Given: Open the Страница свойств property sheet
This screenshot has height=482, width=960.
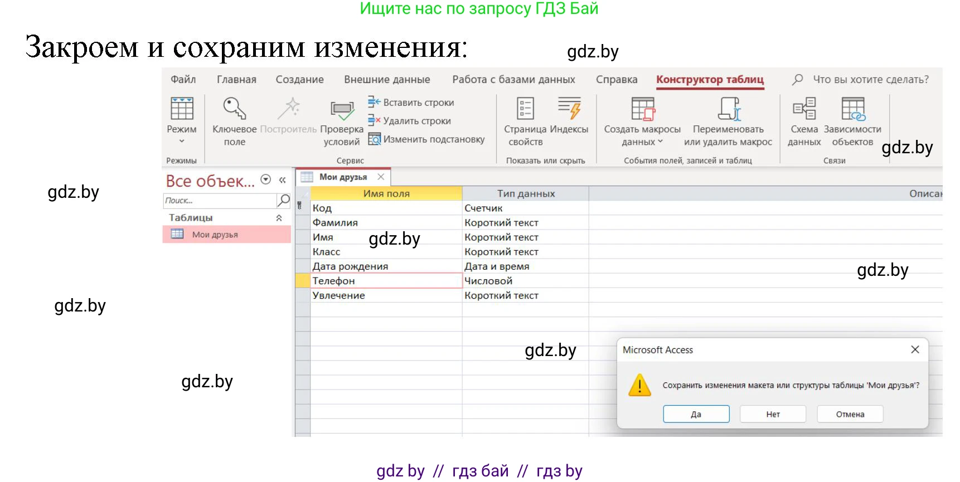Looking at the screenshot, I should coord(525,121).
